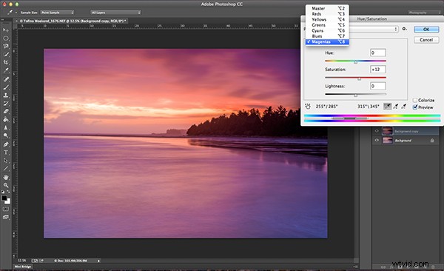Uncheck the Preview checkbox
Image resolution: width=444 pixels, height=271 pixels.
(415, 107)
